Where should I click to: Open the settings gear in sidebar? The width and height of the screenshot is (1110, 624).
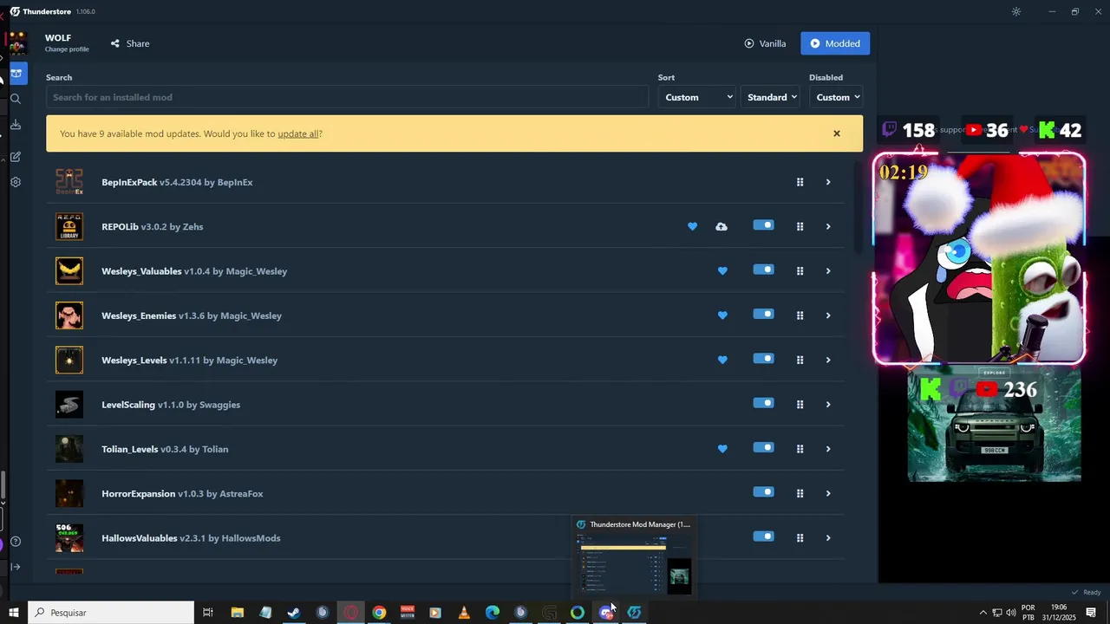point(16,183)
